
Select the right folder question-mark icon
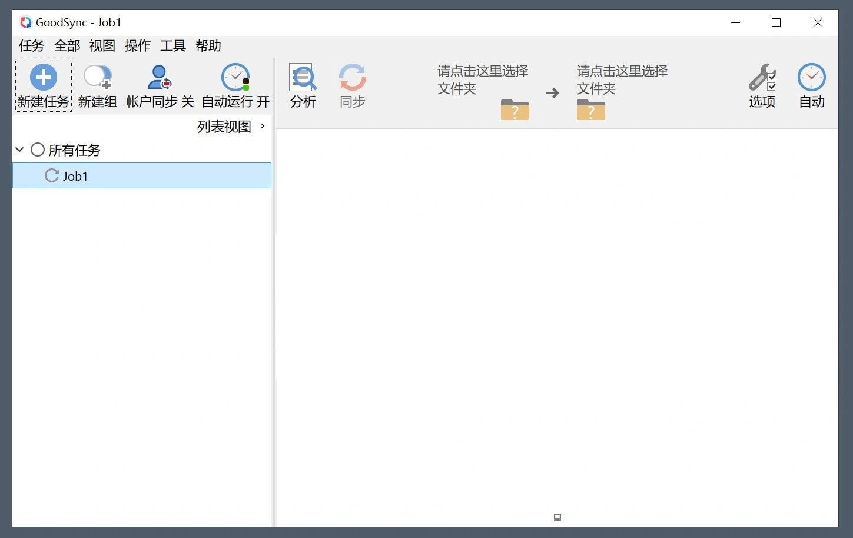pyautogui.click(x=591, y=109)
